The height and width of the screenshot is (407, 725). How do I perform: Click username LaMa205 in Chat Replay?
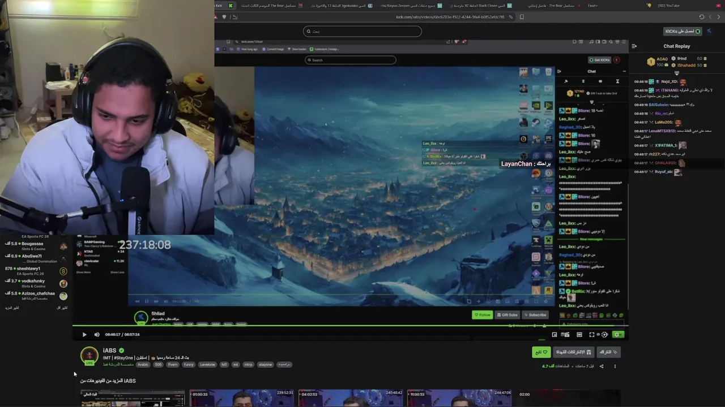point(664,123)
